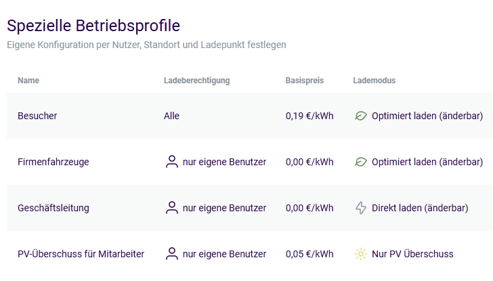Sort by the Ladeberechtigung column header
The height and width of the screenshot is (281, 493).
click(196, 81)
